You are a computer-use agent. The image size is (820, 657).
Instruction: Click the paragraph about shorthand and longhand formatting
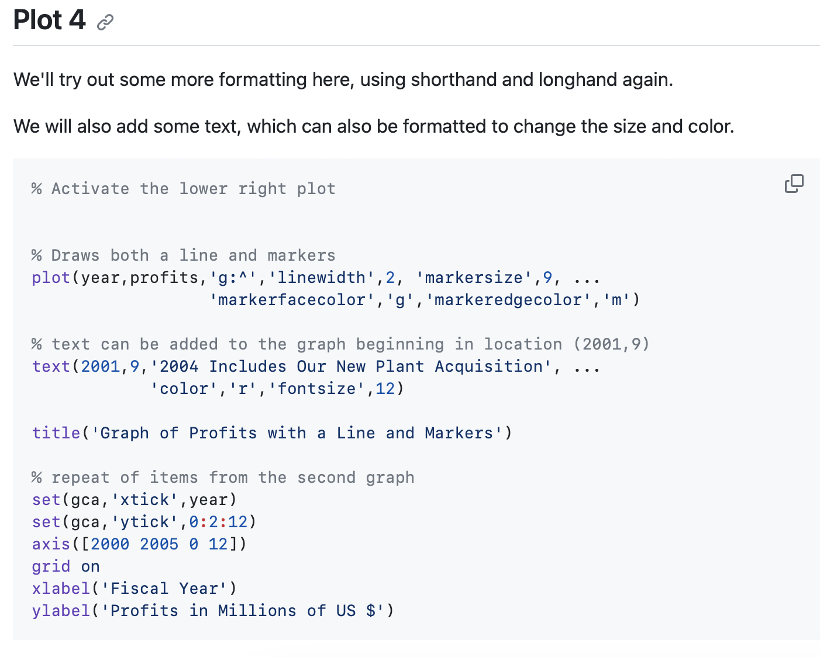(343, 79)
